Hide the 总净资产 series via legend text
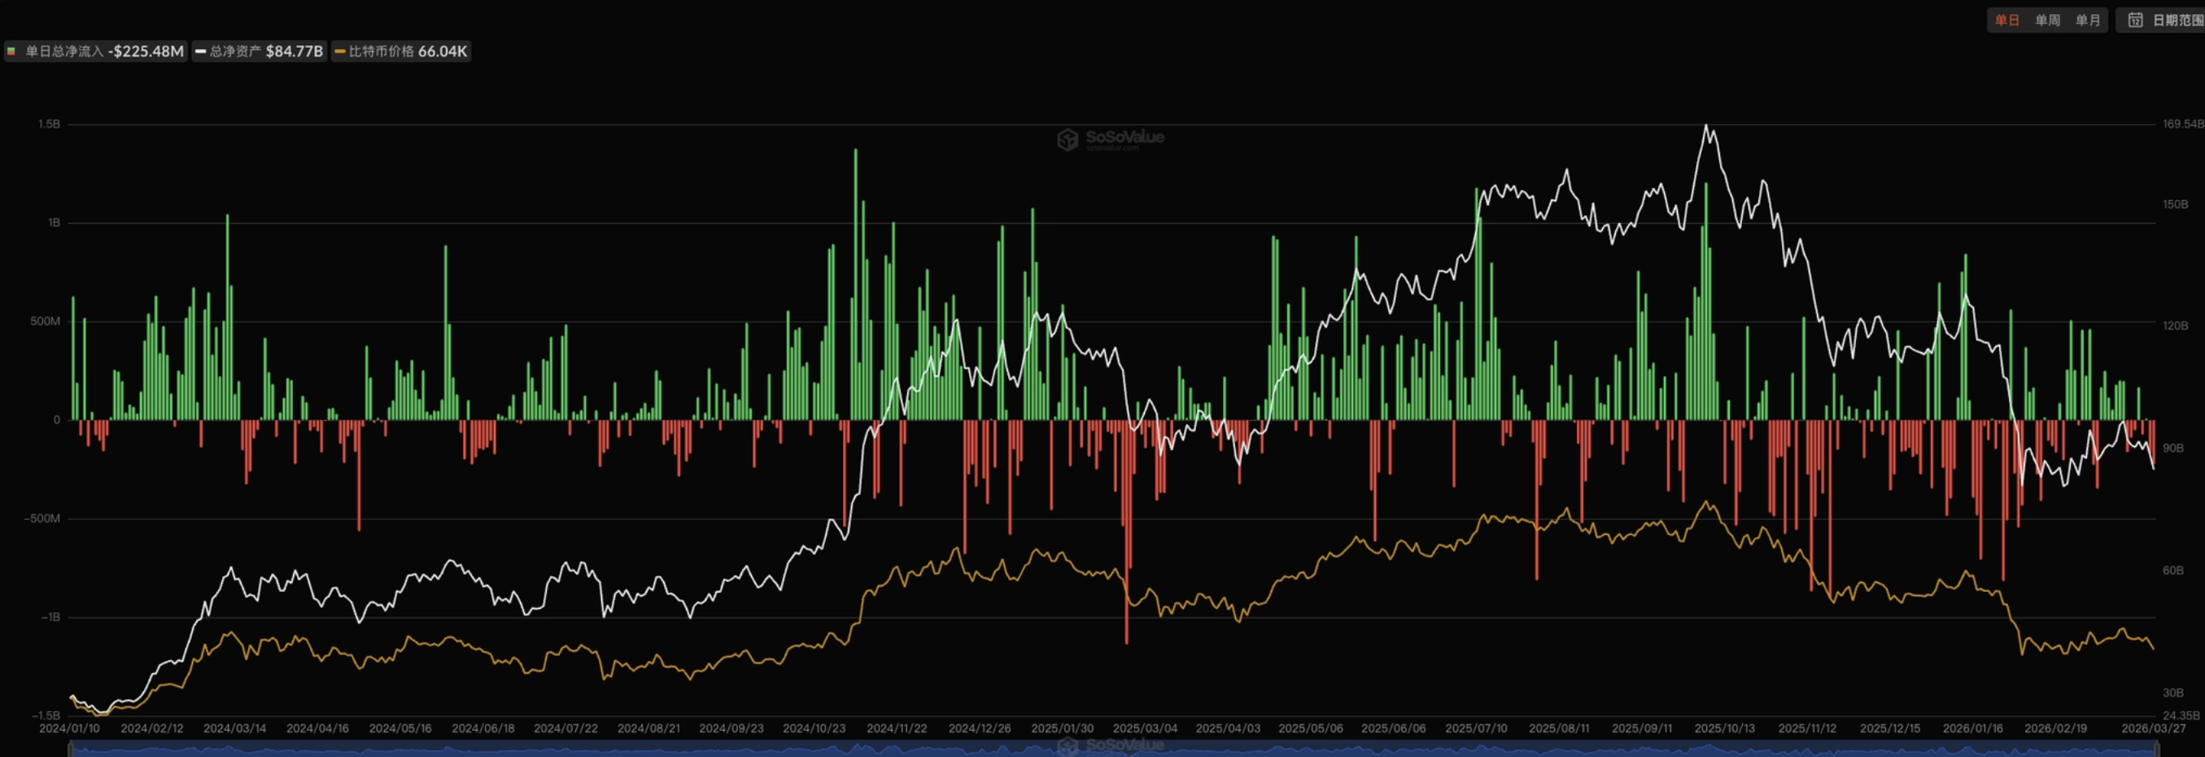The image size is (2205, 757). pyautogui.click(x=235, y=51)
